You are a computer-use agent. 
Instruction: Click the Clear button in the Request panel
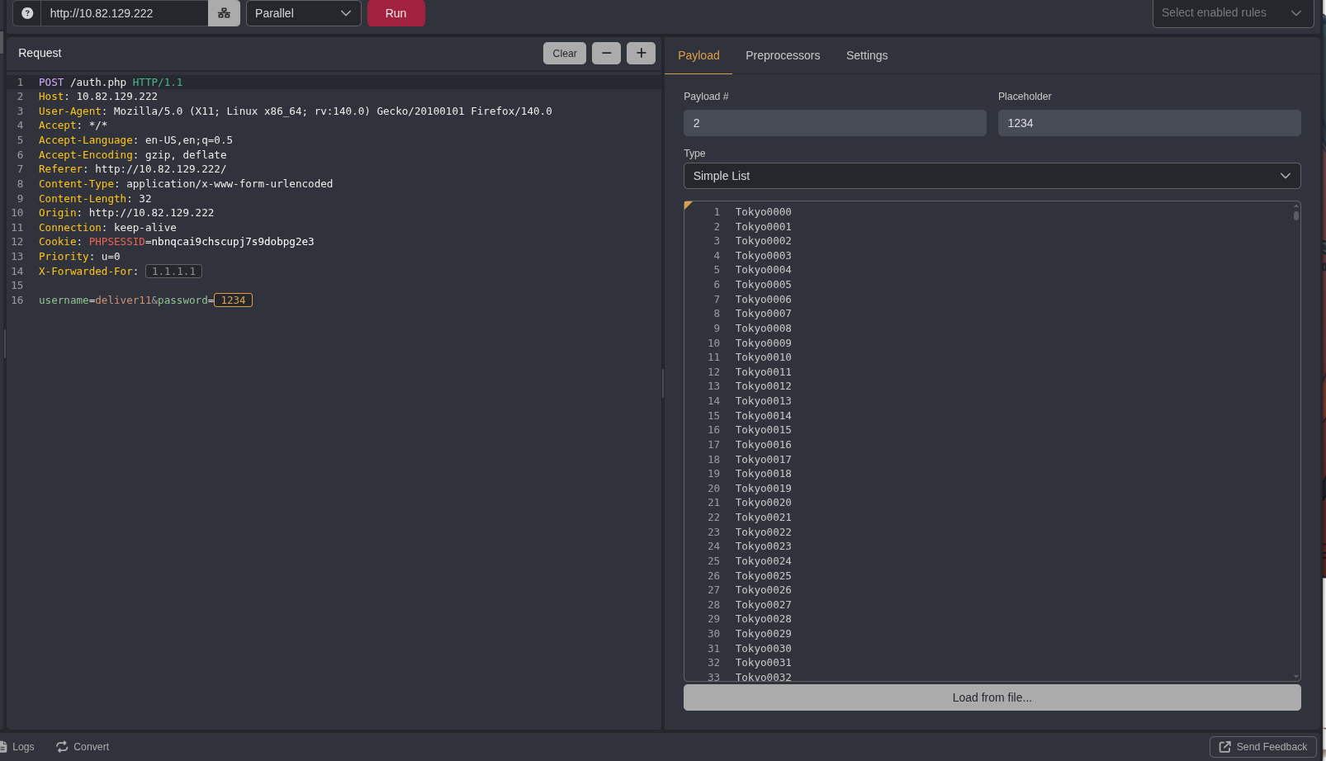point(565,53)
